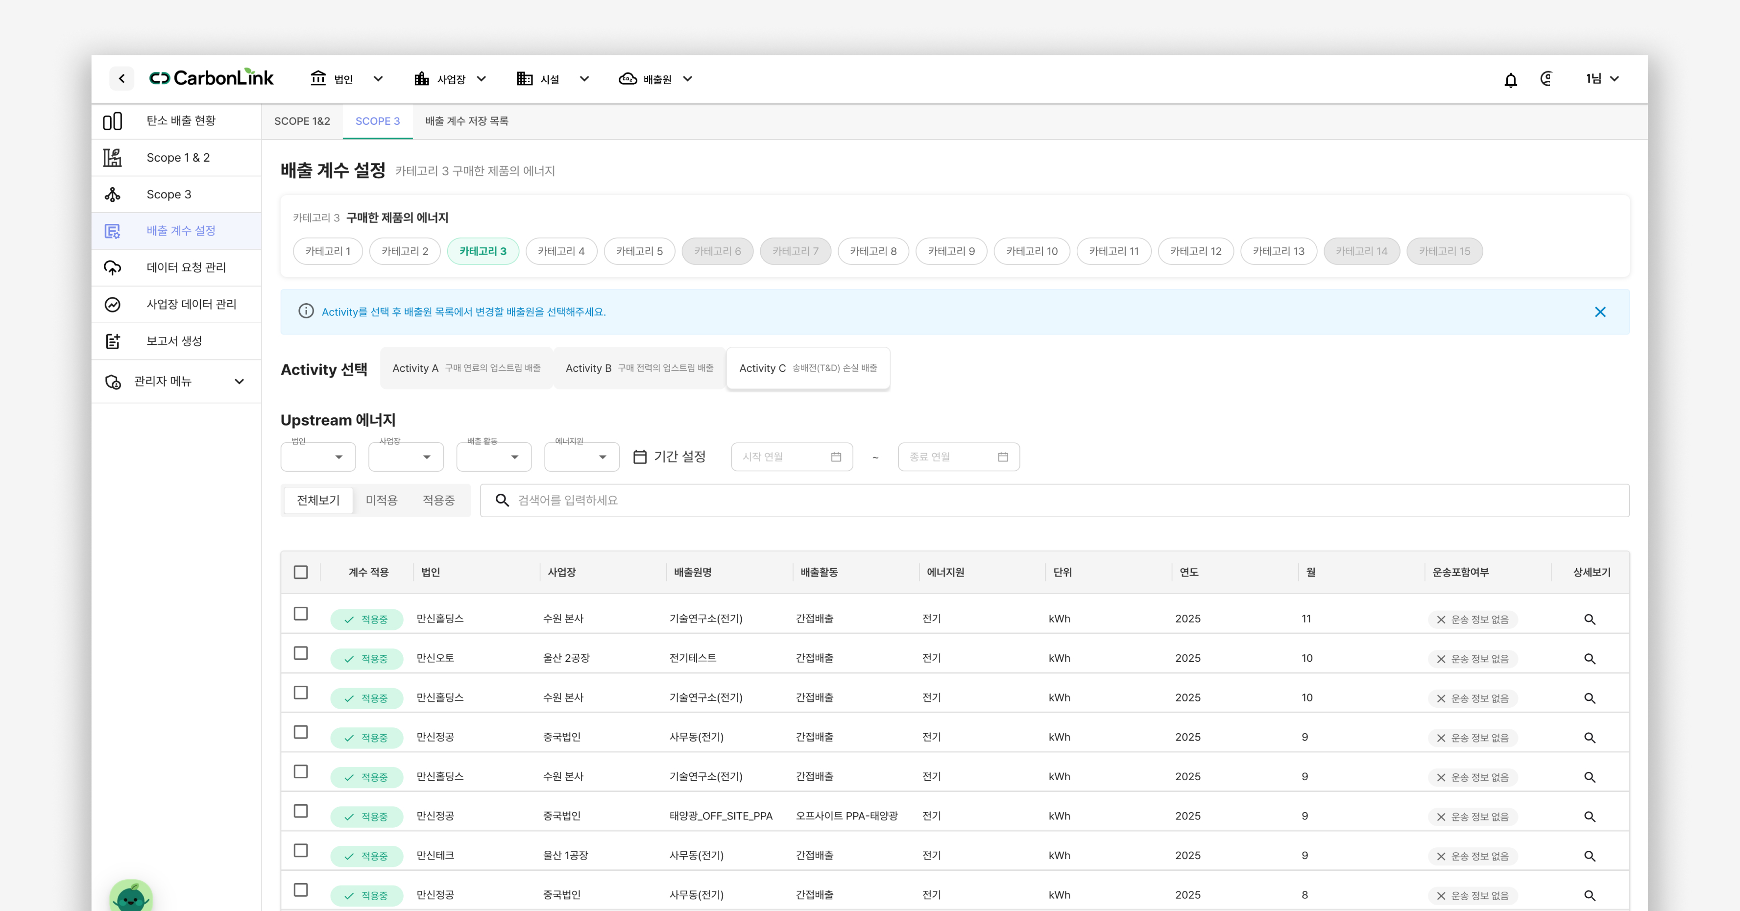
Task: Select the 카테고리 13 chip
Action: (1279, 251)
